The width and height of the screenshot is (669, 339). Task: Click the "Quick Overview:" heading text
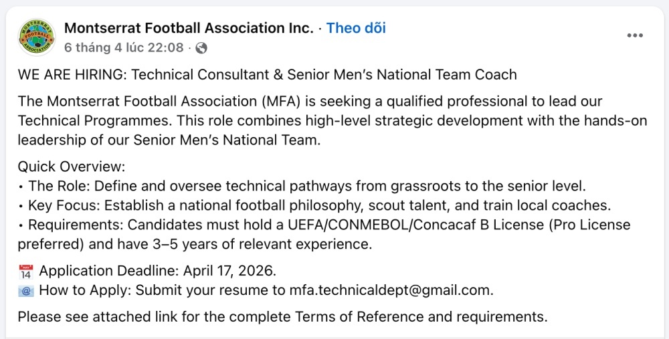pyautogui.click(x=72, y=166)
